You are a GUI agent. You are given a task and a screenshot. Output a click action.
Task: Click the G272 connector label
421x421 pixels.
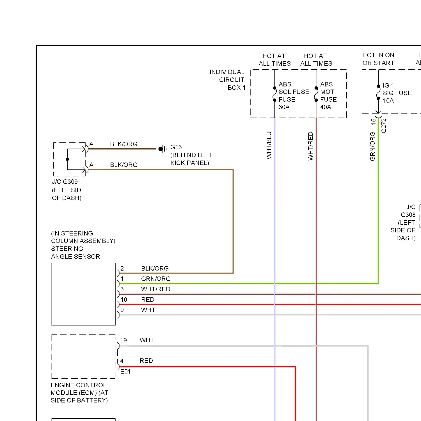point(384,126)
